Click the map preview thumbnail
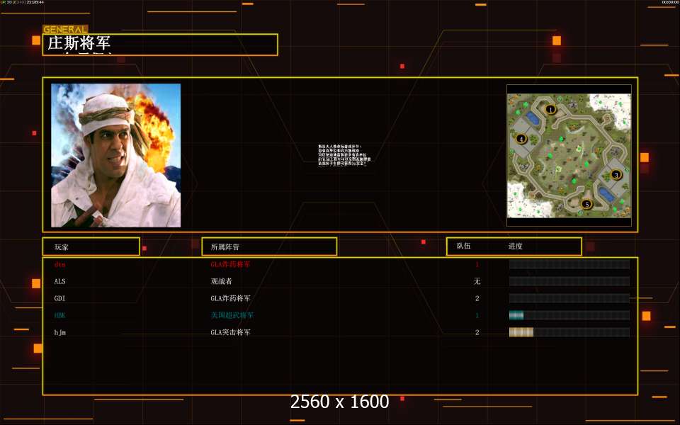 coord(569,155)
